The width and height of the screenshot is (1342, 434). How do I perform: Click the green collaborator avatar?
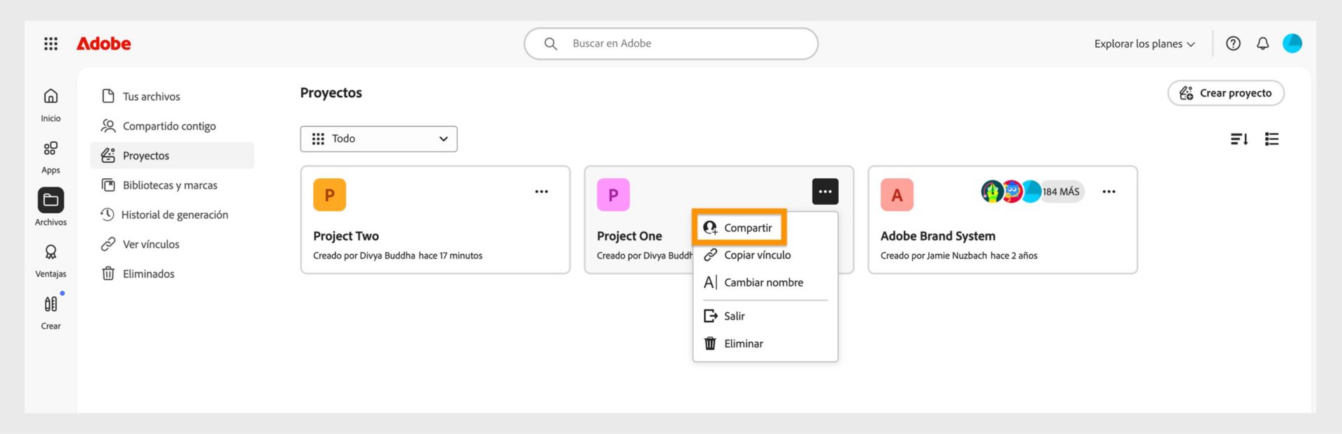pos(993,191)
